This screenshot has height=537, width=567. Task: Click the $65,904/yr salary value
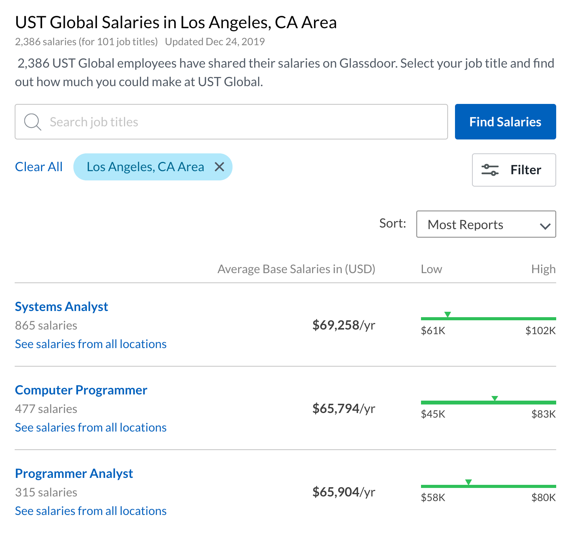(x=344, y=492)
